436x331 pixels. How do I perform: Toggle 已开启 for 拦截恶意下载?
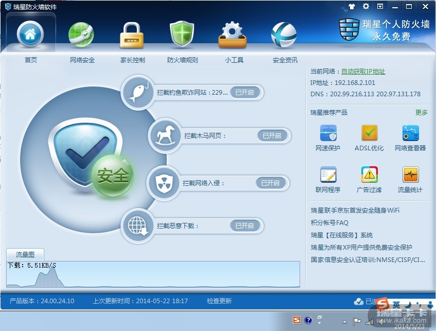click(245, 225)
